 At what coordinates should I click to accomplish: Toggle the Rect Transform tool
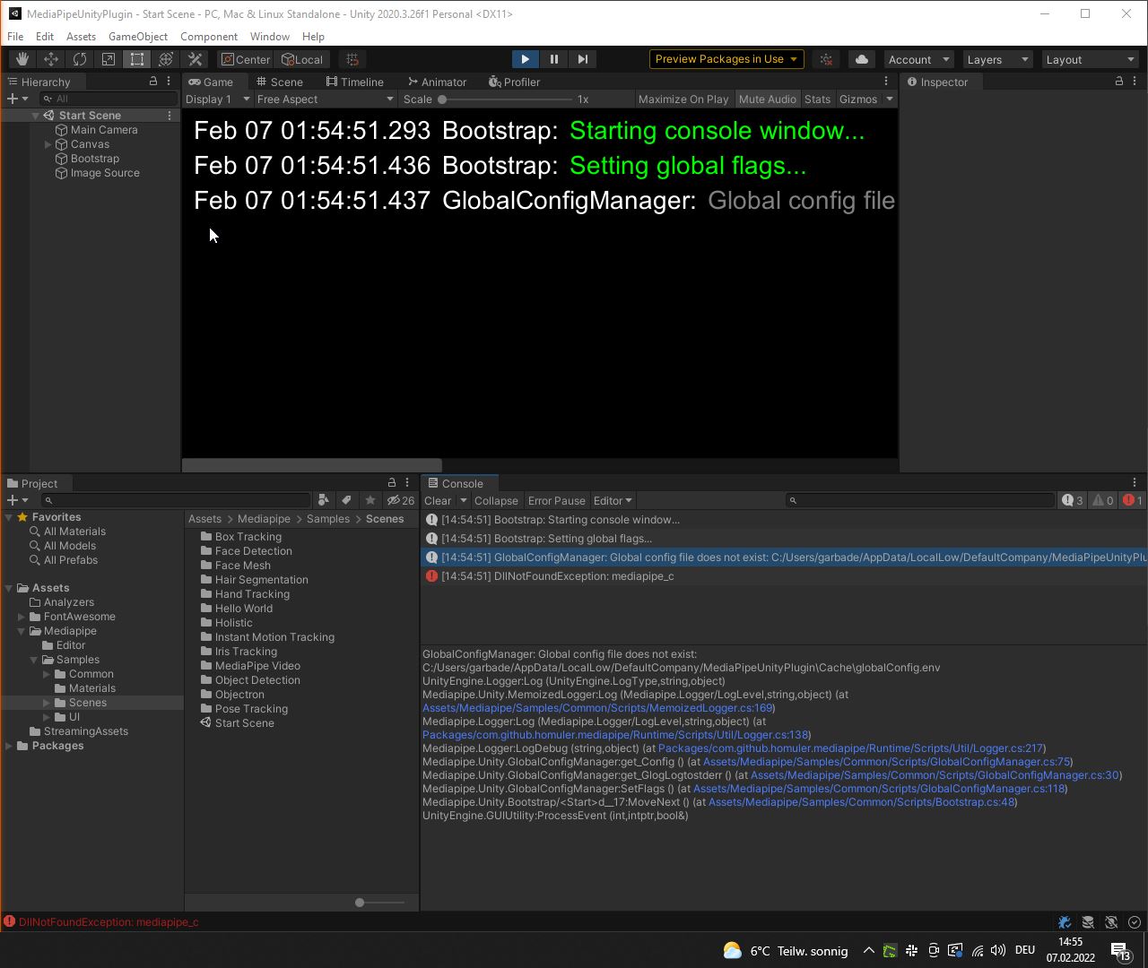136,59
